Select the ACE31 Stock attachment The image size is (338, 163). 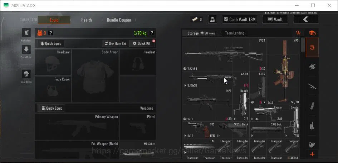tap(233, 130)
